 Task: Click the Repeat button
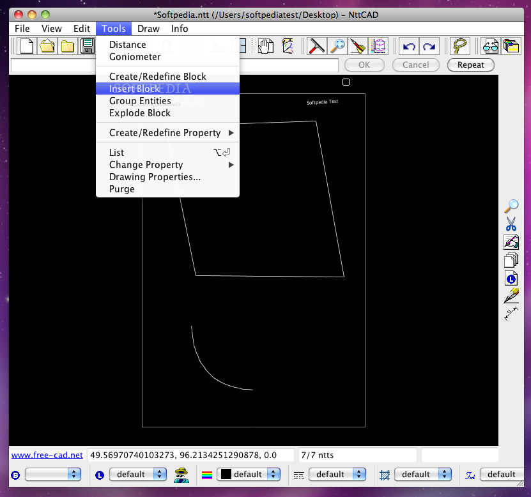[x=471, y=65]
